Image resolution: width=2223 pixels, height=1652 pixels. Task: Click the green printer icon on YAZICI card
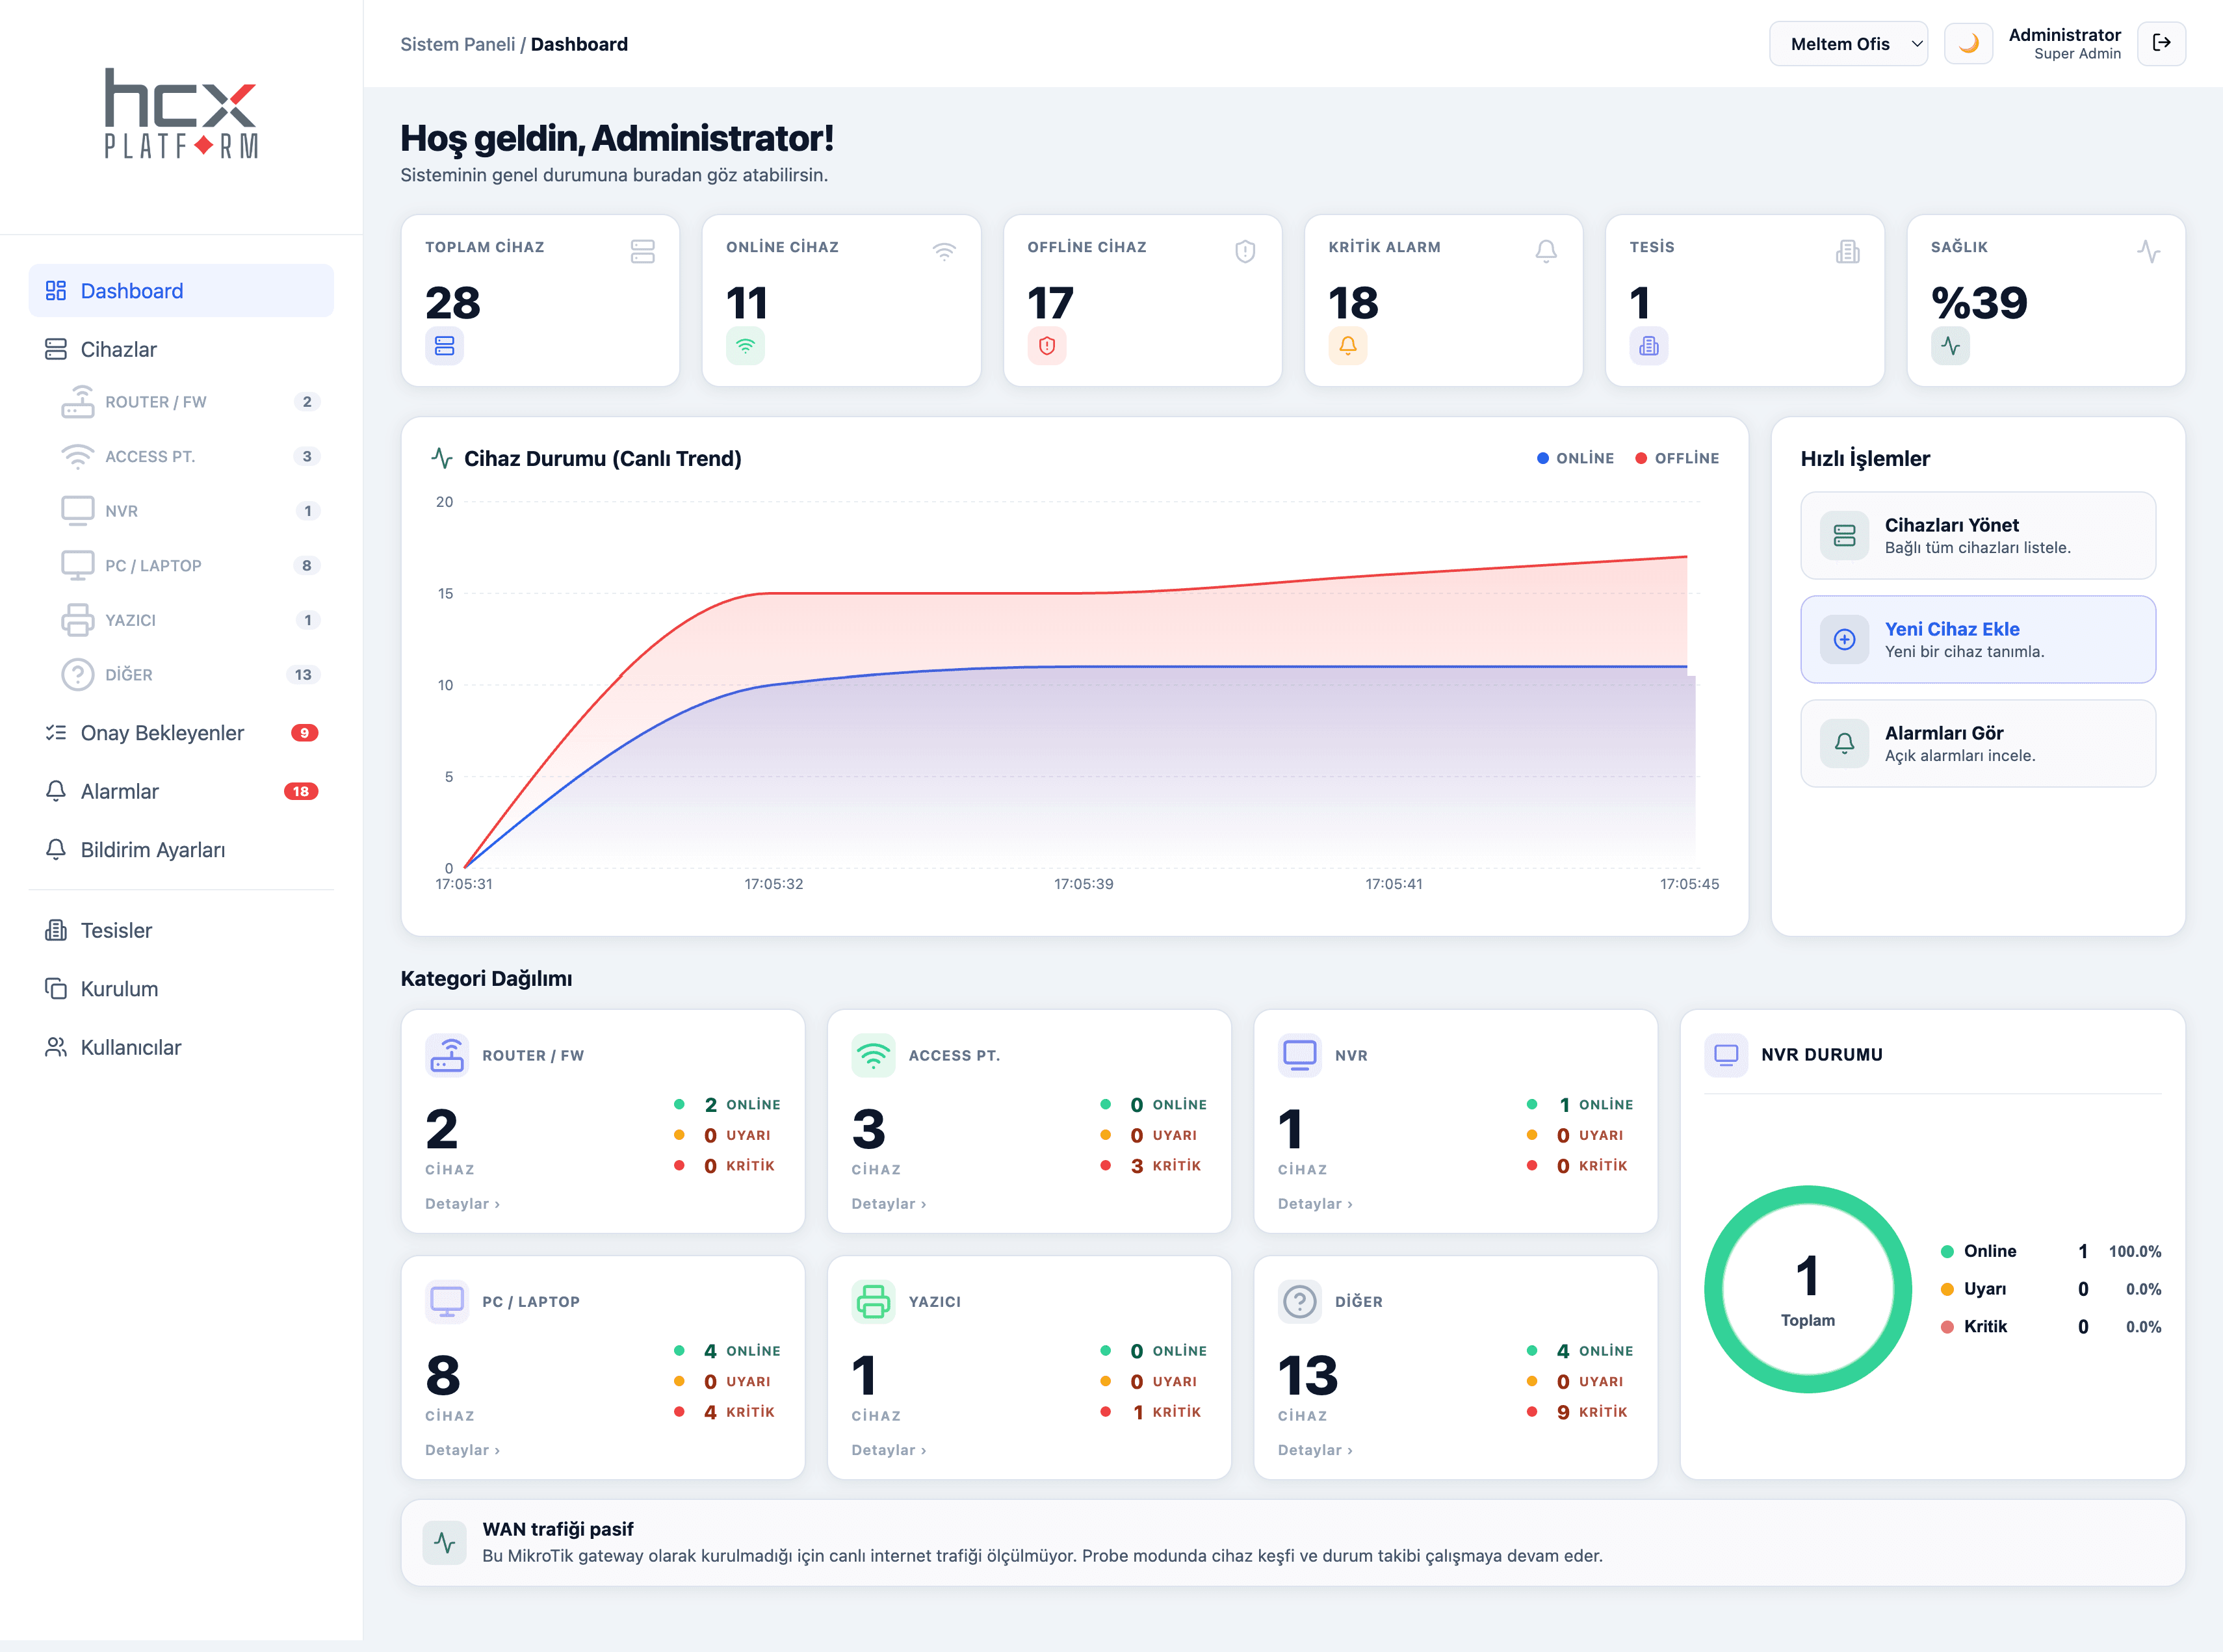pyautogui.click(x=873, y=1302)
